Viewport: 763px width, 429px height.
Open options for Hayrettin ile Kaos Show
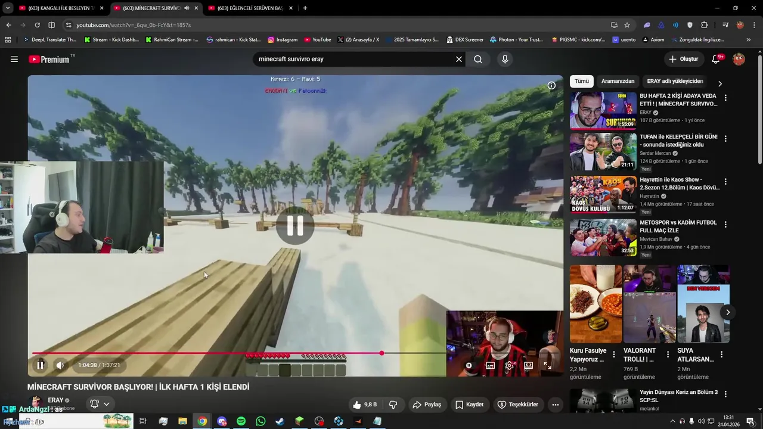coord(725,182)
